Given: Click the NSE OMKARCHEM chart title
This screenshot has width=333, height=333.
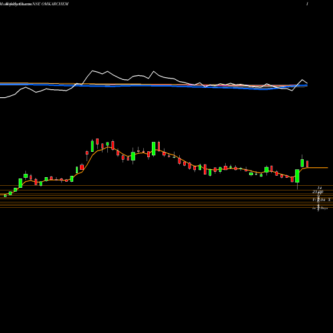Looking at the screenshot, I should tap(51, 4).
